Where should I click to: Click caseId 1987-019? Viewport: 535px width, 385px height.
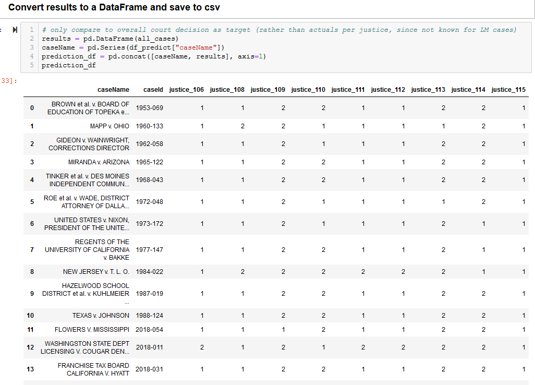coord(150,293)
